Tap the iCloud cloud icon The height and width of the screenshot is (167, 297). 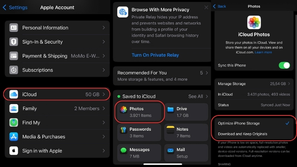tap(14, 94)
